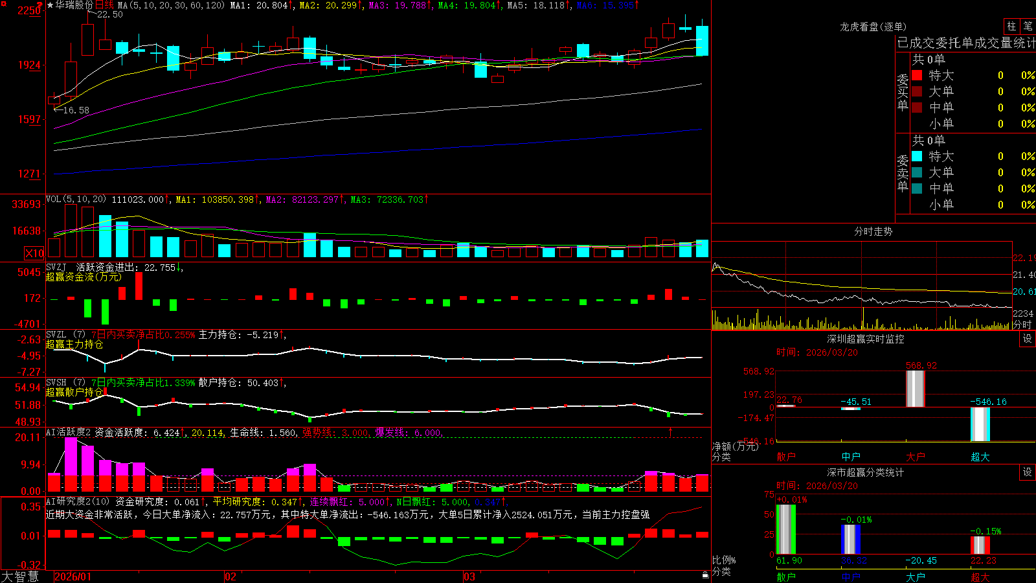Click the 02 month marker on timeline

pos(231,577)
